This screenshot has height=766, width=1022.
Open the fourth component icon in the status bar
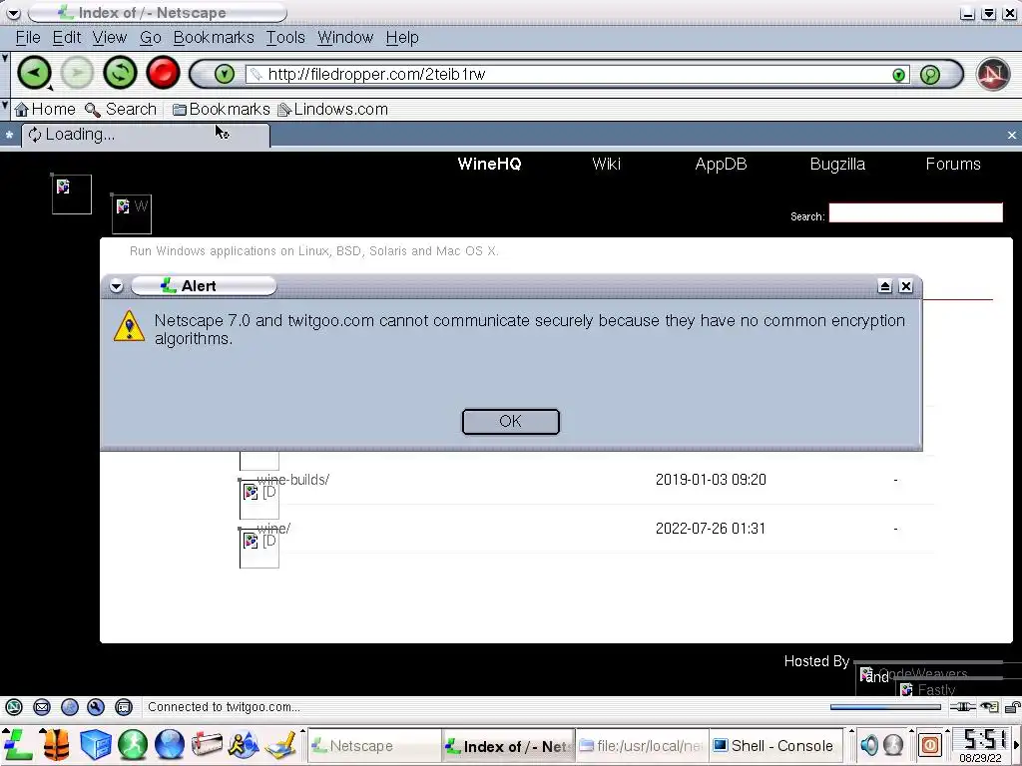click(x=96, y=707)
